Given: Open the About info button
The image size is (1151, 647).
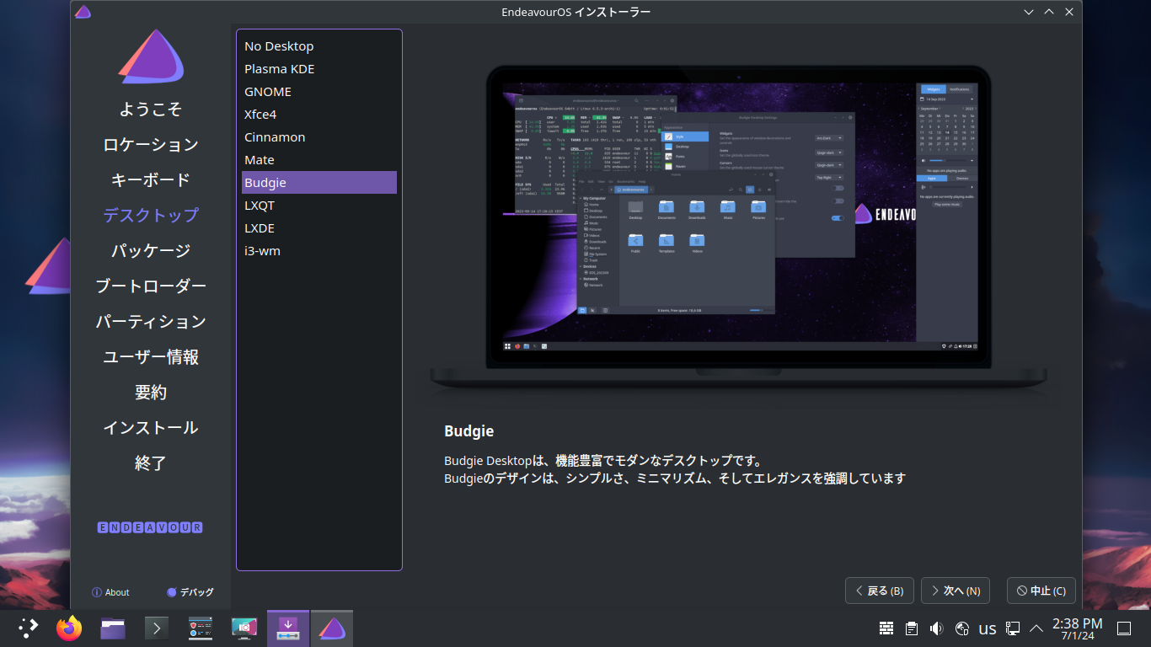Looking at the screenshot, I should pos(110,592).
